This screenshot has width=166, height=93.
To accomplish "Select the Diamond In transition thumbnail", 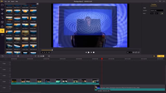I will coord(17,11).
